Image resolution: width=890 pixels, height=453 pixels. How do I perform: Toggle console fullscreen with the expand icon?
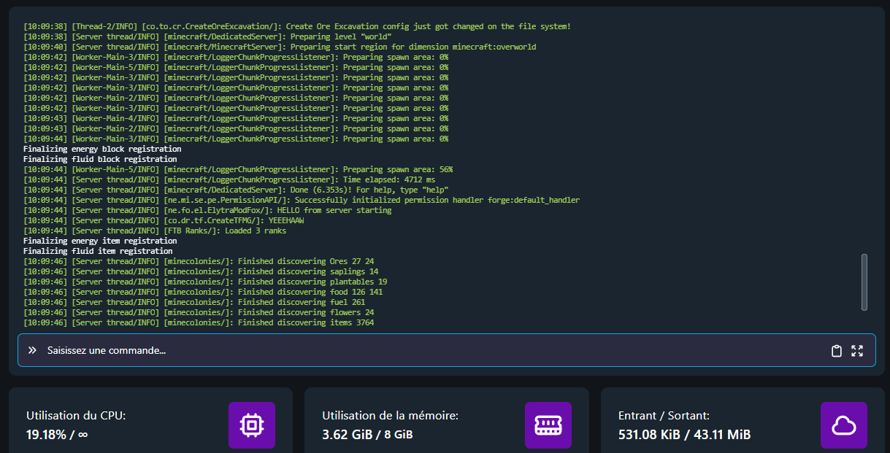(857, 351)
